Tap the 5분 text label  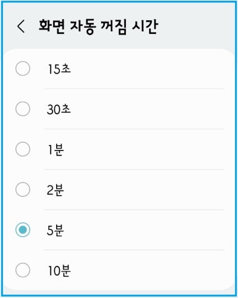55,230
